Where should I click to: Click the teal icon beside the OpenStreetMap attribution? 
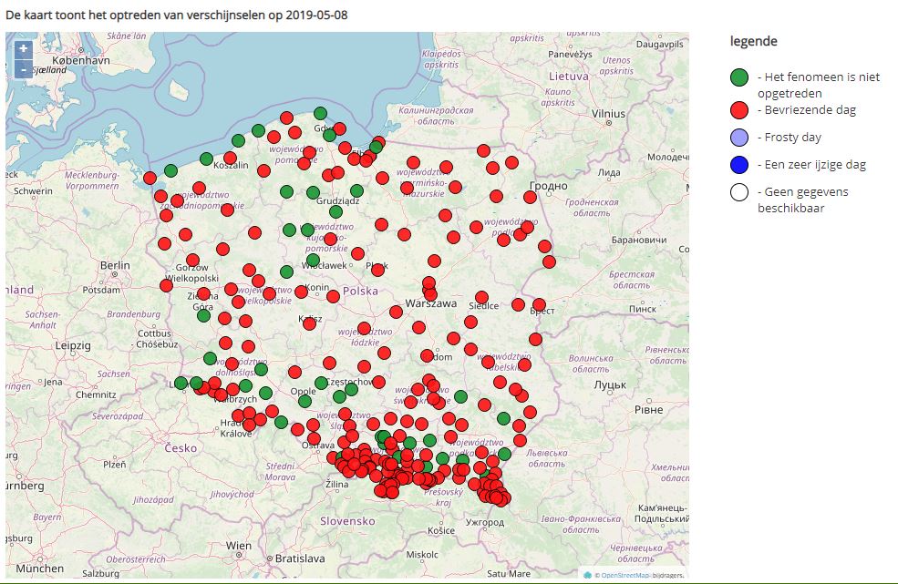587,575
